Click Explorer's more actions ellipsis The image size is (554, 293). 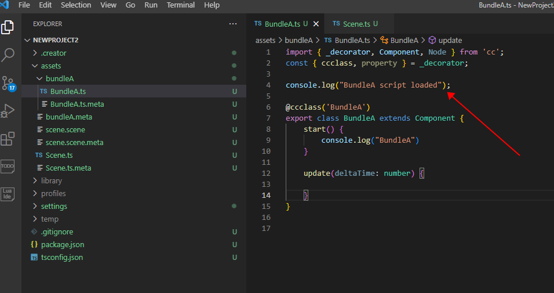[233, 24]
